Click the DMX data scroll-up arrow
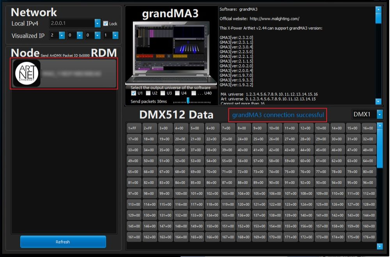This screenshot has height=257, width=390. (380, 126)
